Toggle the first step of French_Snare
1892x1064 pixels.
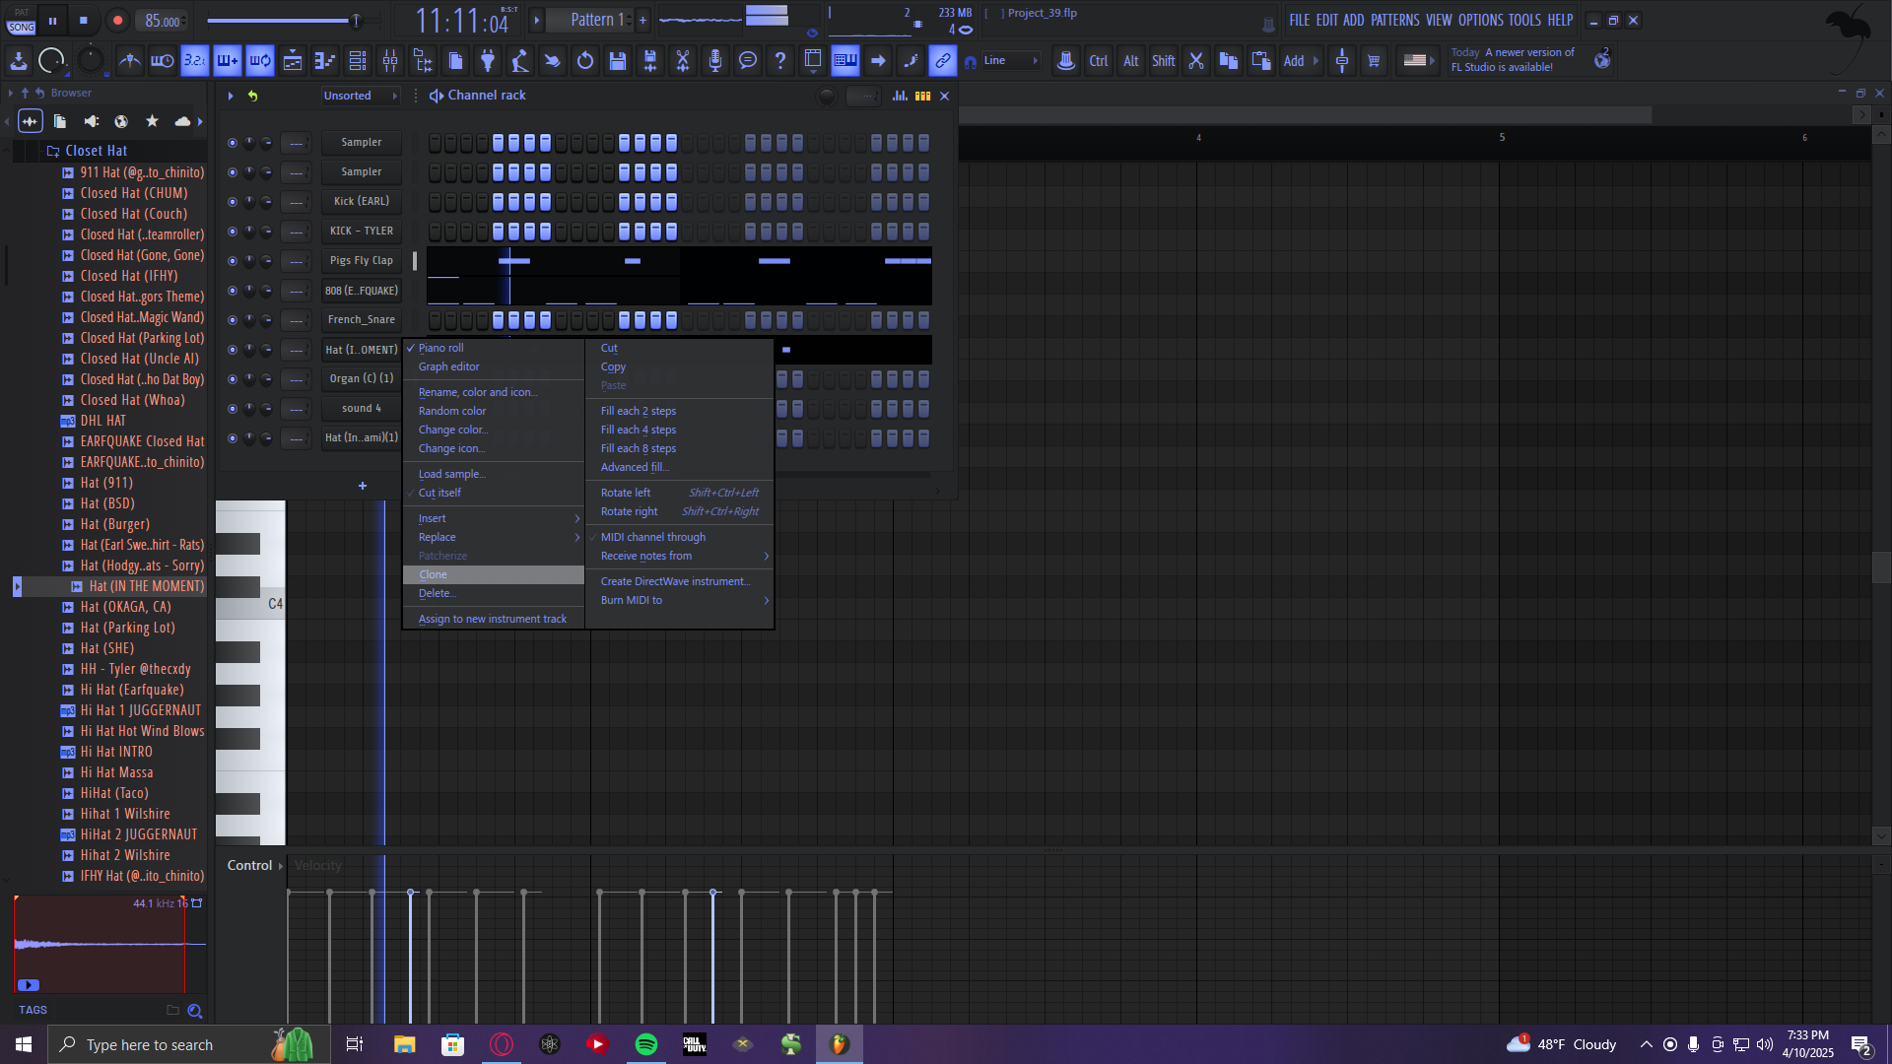tap(435, 320)
